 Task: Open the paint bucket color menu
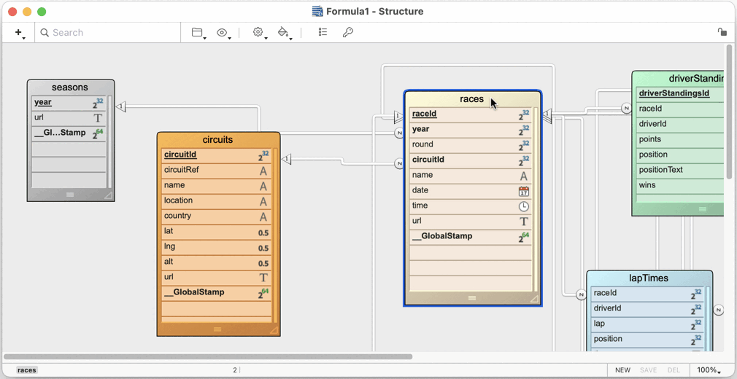tap(284, 32)
